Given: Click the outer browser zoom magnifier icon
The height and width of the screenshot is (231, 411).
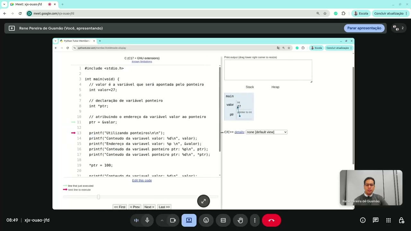Looking at the screenshot, I should [318, 13].
